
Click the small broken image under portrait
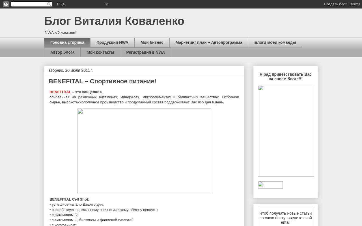(270, 185)
